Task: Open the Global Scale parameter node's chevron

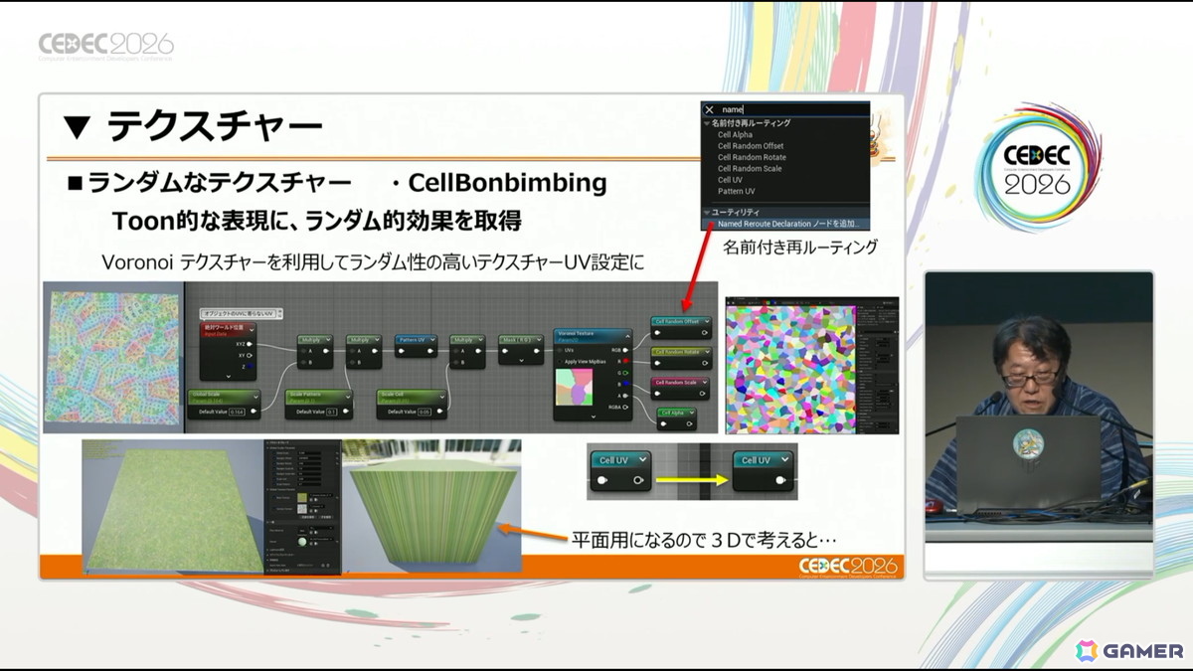Action: [256, 397]
